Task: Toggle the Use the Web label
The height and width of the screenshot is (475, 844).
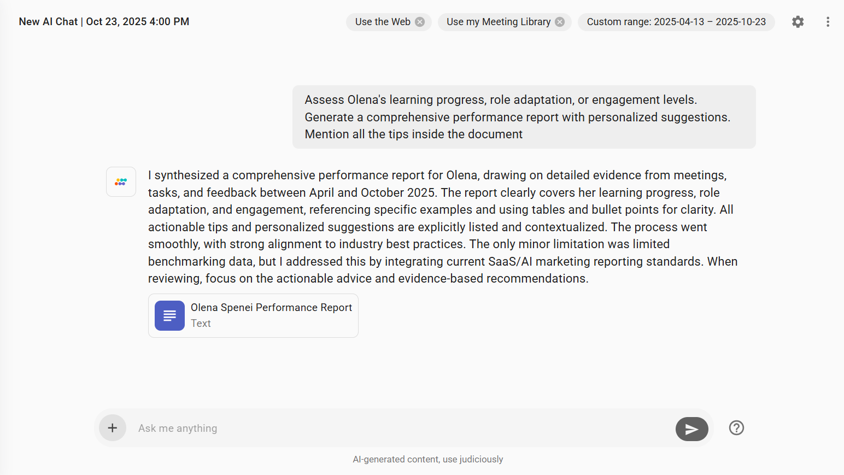Action: coord(382,22)
